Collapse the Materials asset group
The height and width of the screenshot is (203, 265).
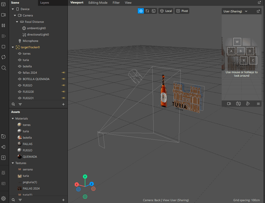point(13,118)
